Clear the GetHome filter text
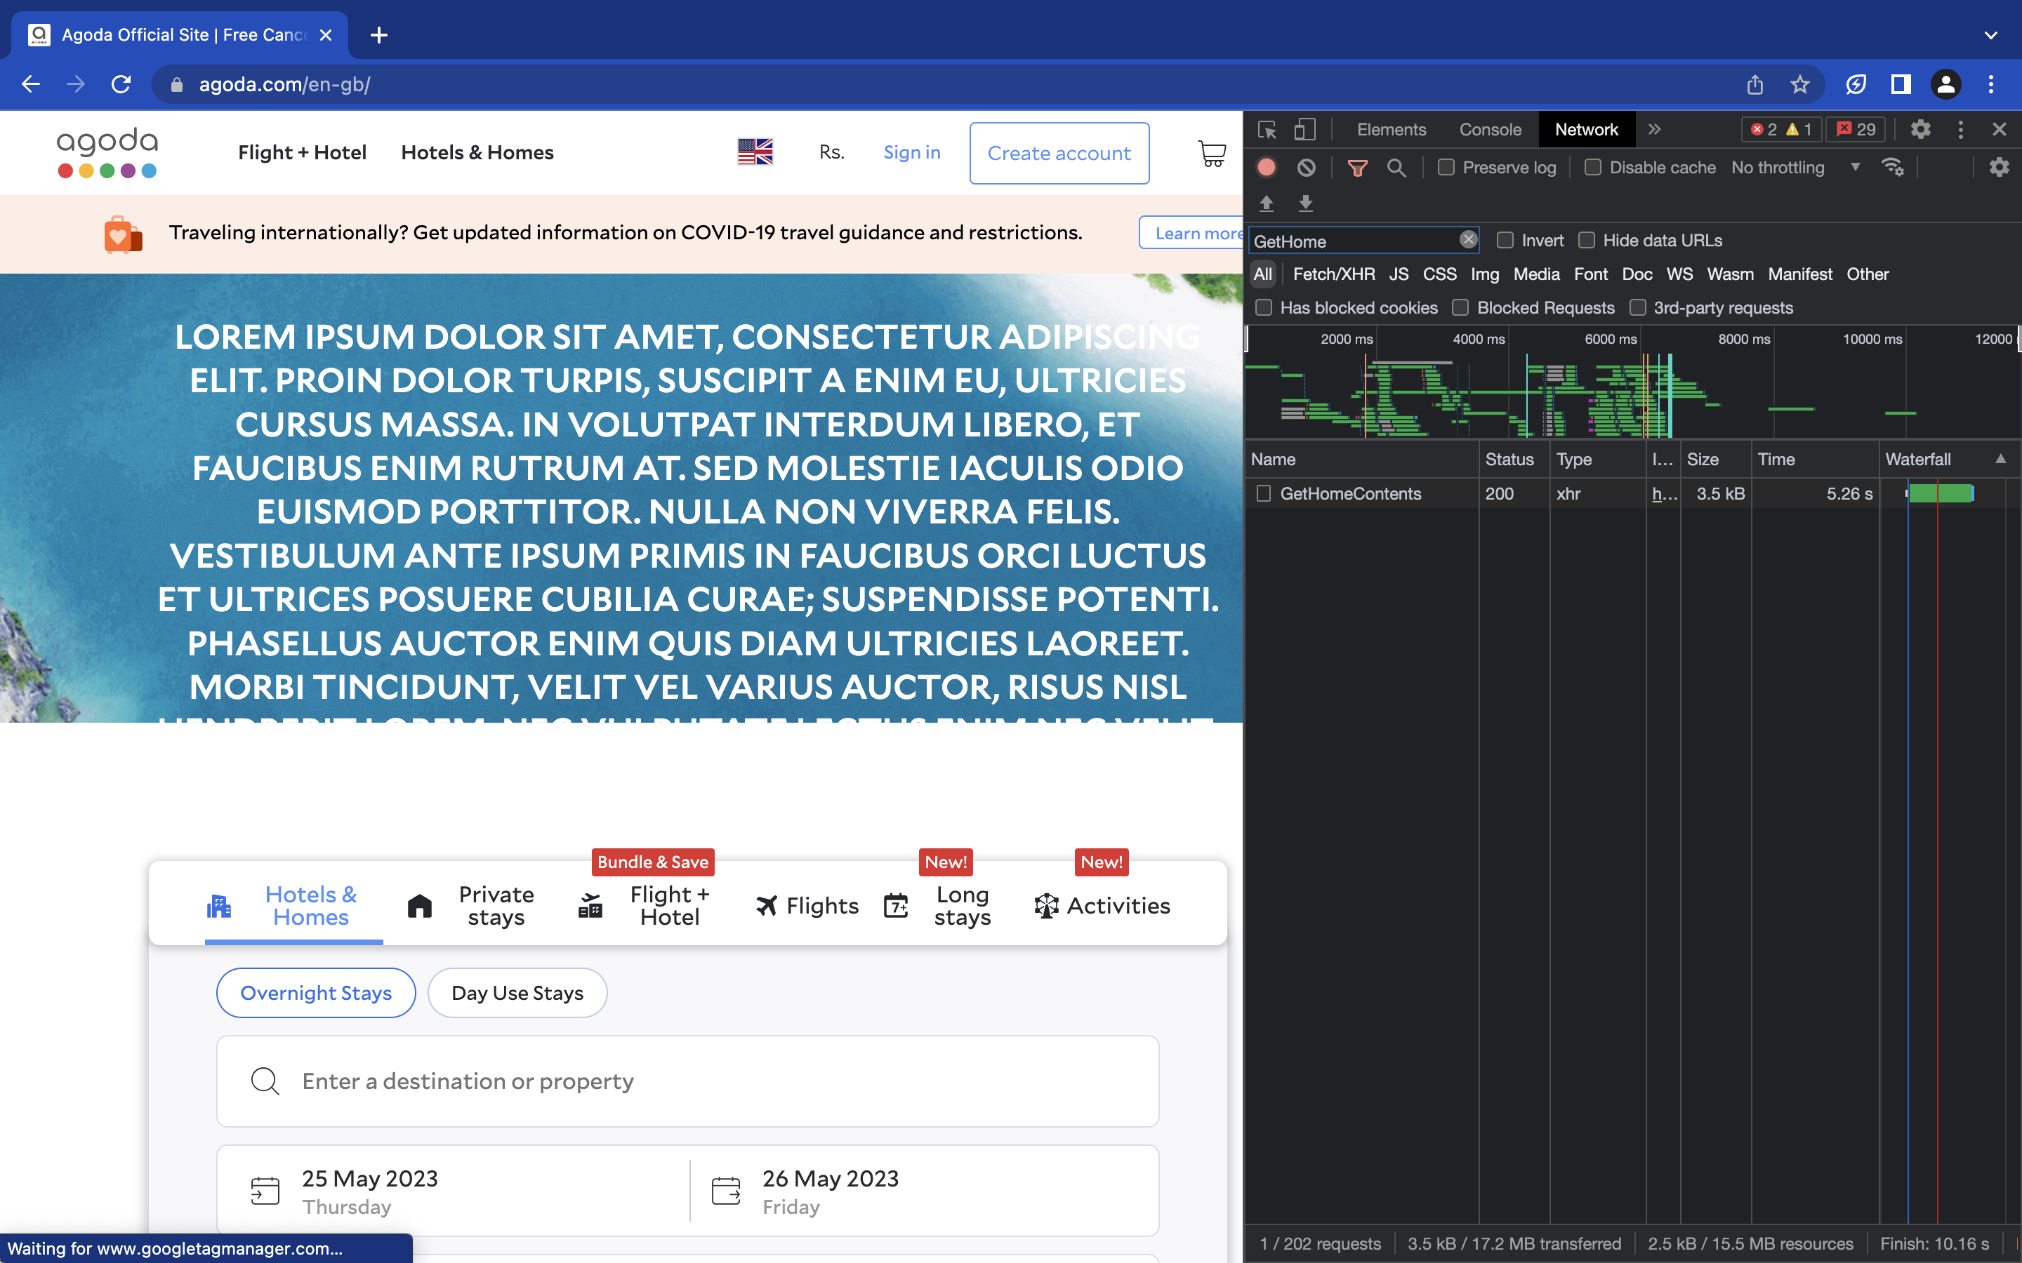This screenshot has width=2022, height=1263. click(1468, 240)
